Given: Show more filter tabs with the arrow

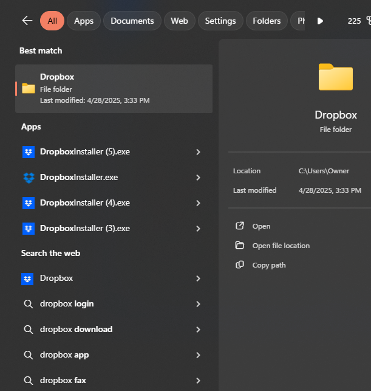Looking at the screenshot, I should pyautogui.click(x=320, y=21).
